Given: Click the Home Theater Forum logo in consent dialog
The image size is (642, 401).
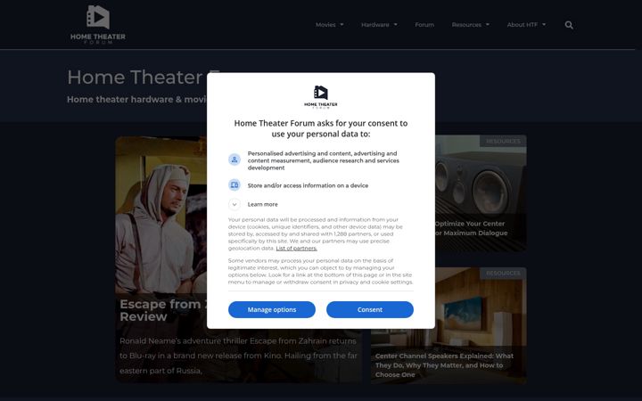Looking at the screenshot, I should pyautogui.click(x=321, y=97).
